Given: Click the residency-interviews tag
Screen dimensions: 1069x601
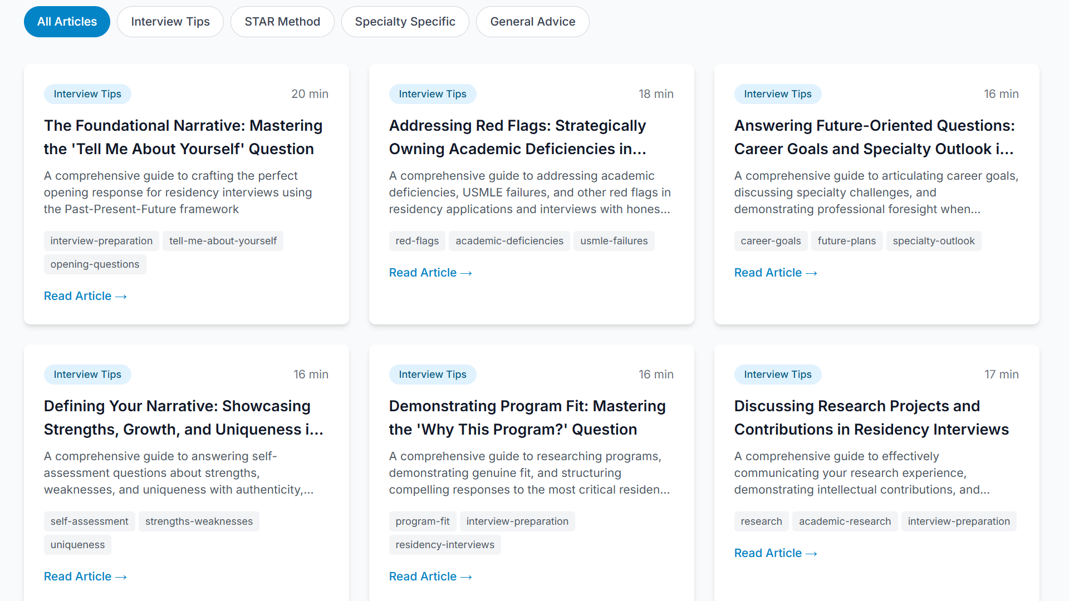Looking at the screenshot, I should pos(445,545).
